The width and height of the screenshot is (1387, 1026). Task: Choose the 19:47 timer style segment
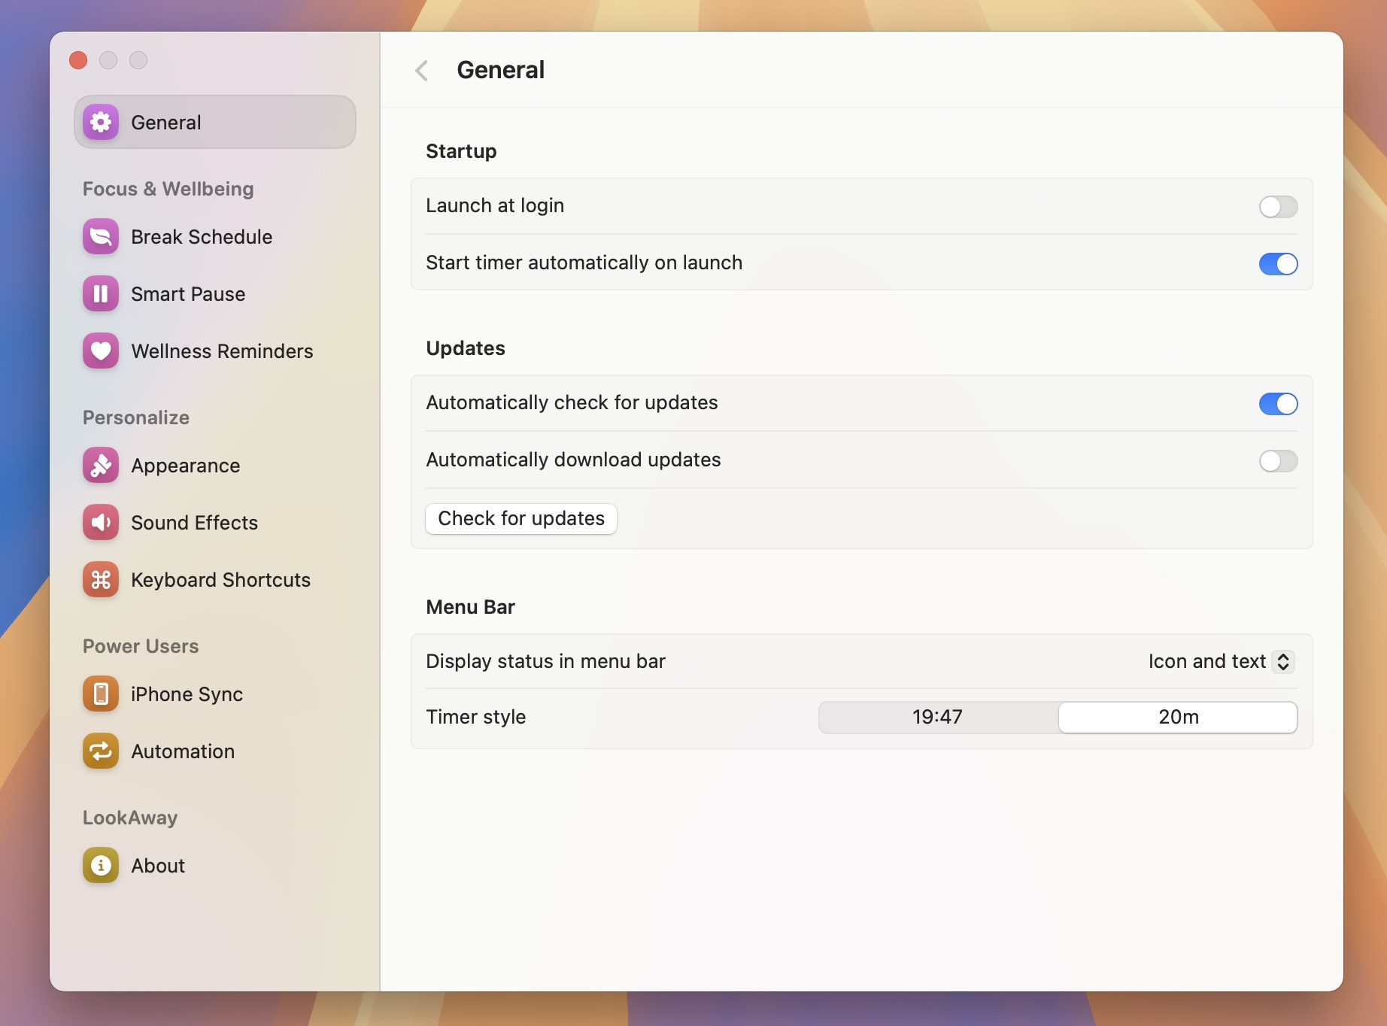click(937, 718)
